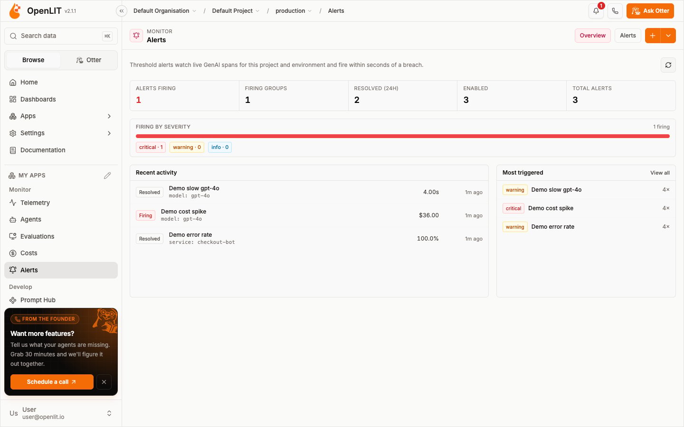Go to Telemetry monitor page
This screenshot has height=427, width=684.
[x=61, y=203]
